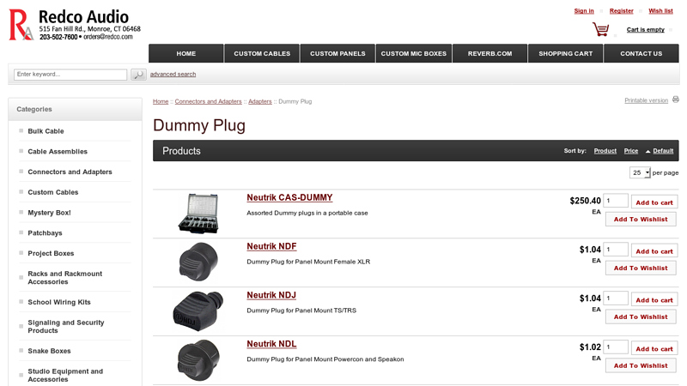Click the Register link
Viewport: 687px width, 386px height.
(x=621, y=11)
